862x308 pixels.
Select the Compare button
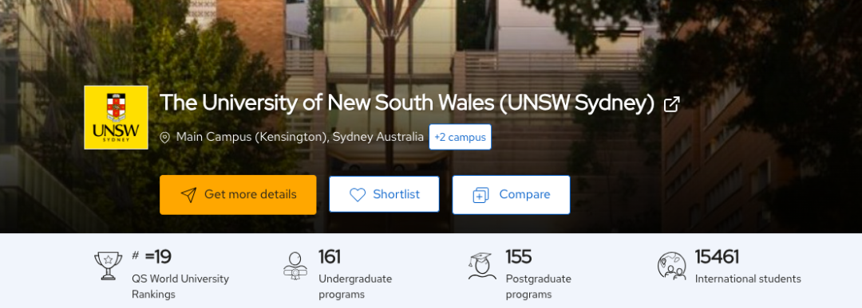(512, 194)
